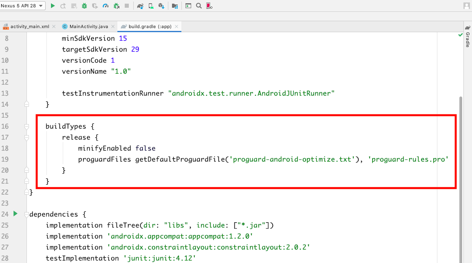Click the dependencies keyword
The image size is (472, 263).
point(53,214)
